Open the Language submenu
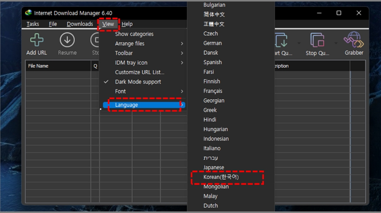 tap(144, 105)
